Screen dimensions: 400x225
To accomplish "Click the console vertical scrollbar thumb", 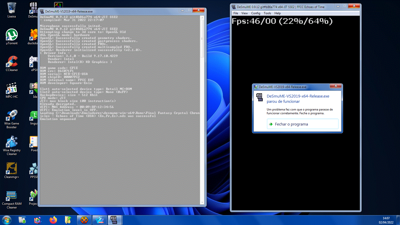I will coord(202,39).
